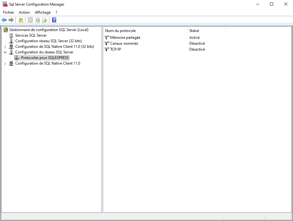
Task: Click the Export list toolbar icon
Action: pyautogui.click(x=45, y=20)
